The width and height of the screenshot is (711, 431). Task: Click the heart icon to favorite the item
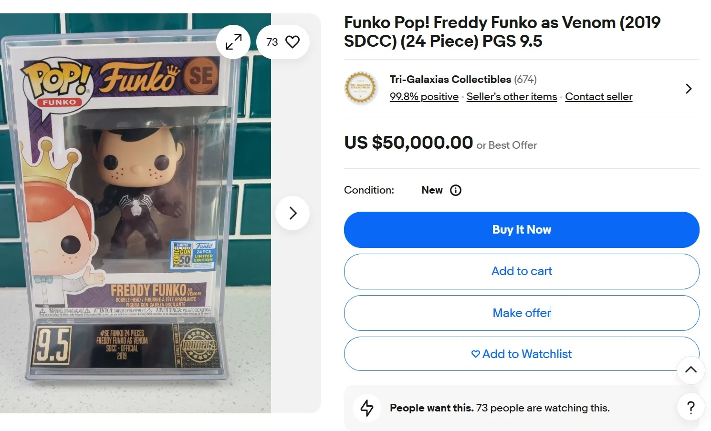[293, 42]
